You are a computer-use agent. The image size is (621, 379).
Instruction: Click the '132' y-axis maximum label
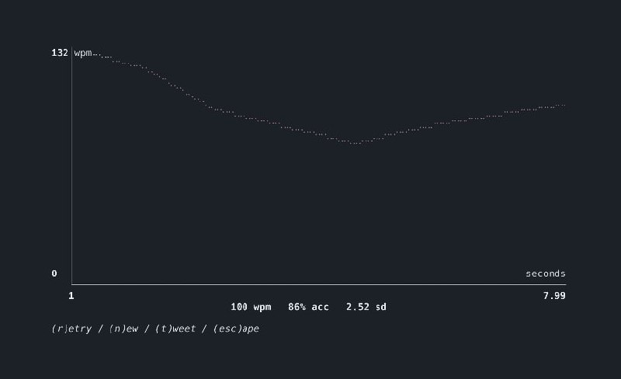coord(60,53)
